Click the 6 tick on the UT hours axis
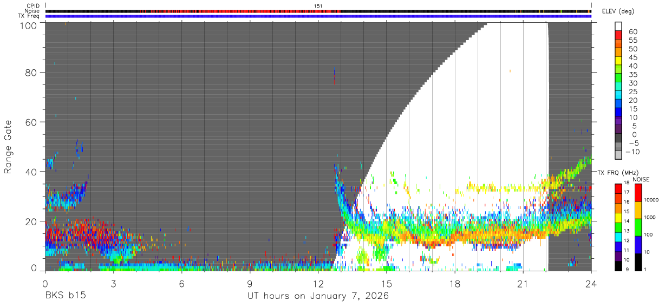Image resolution: width=665 pixels, height=307 pixels. (182, 284)
